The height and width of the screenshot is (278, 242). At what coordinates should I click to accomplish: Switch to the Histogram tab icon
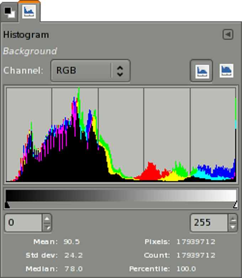click(x=29, y=11)
